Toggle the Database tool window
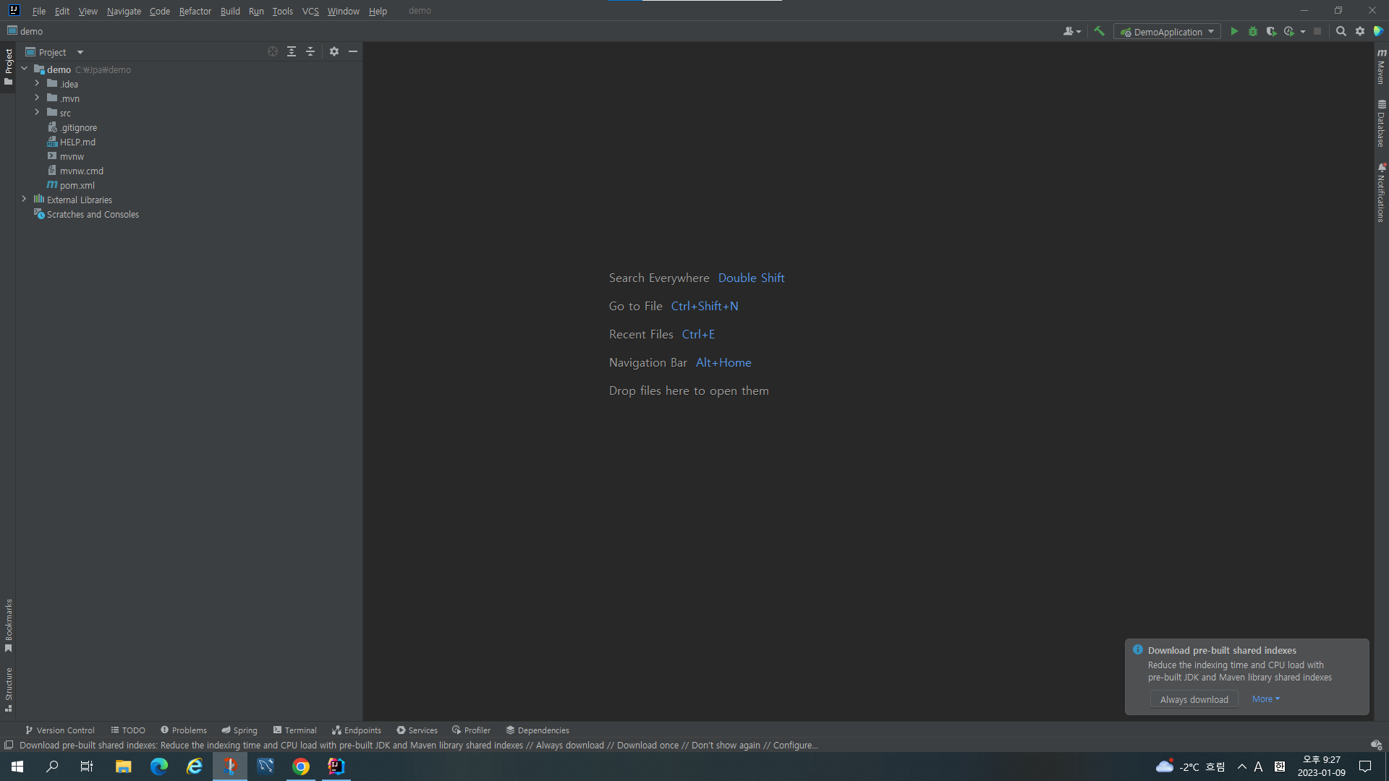The width and height of the screenshot is (1389, 781). pos(1381,123)
